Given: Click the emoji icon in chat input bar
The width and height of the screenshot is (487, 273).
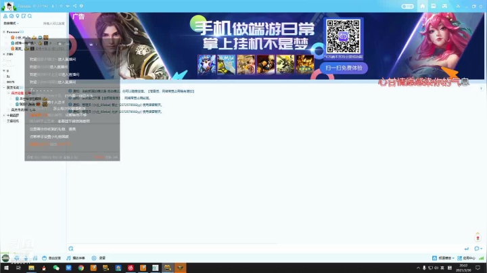Looking at the screenshot, I should pyautogui.click(x=71, y=249).
